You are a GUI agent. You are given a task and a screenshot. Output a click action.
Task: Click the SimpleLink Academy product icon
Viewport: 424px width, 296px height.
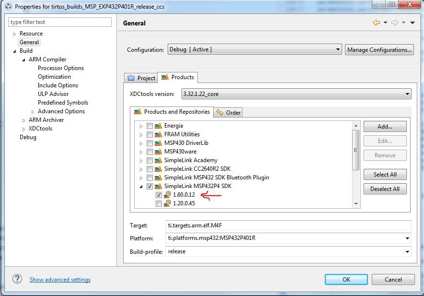pyautogui.click(x=158, y=161)
